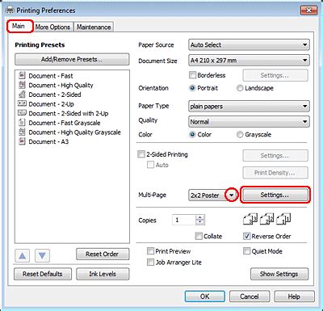
Task: Increase copies with the up stepper arrow
Action: point(200,217)
